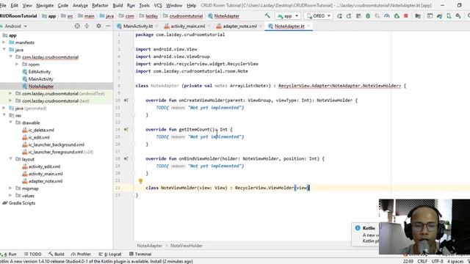Toggle the Build tool window
The image size is (470, 264).
(57, 254)
